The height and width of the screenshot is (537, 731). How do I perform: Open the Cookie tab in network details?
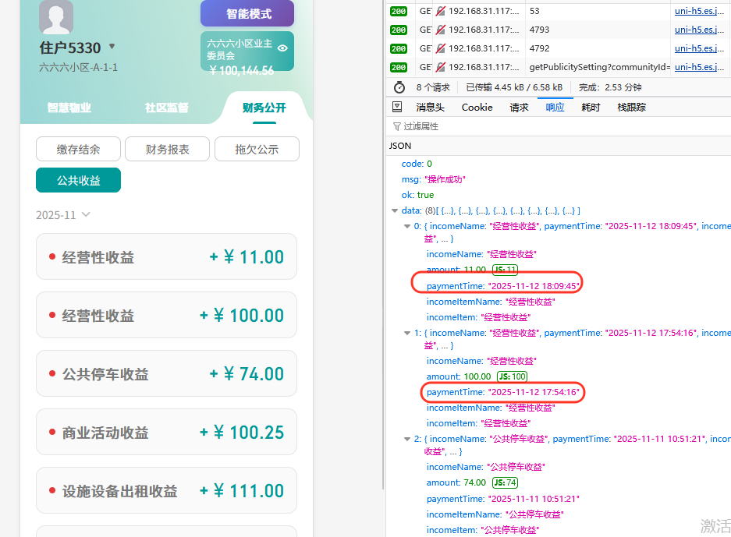click(x=477, y=107)
